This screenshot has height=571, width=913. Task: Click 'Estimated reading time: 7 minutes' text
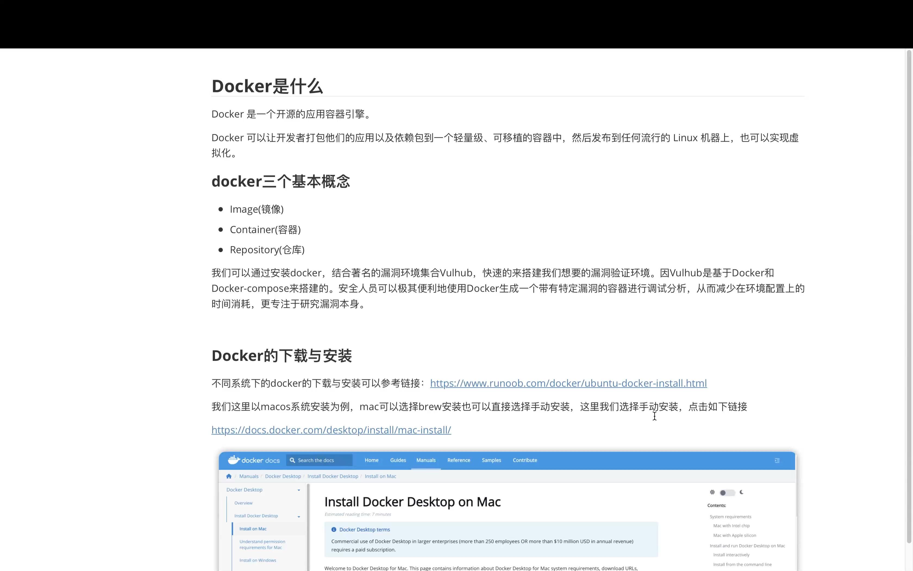click(358, 514)
